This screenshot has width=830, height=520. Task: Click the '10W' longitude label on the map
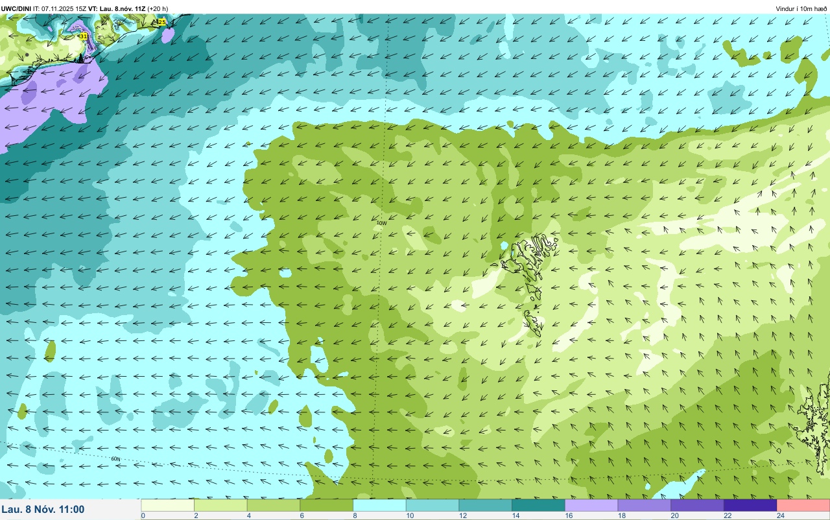click(382, 223)
